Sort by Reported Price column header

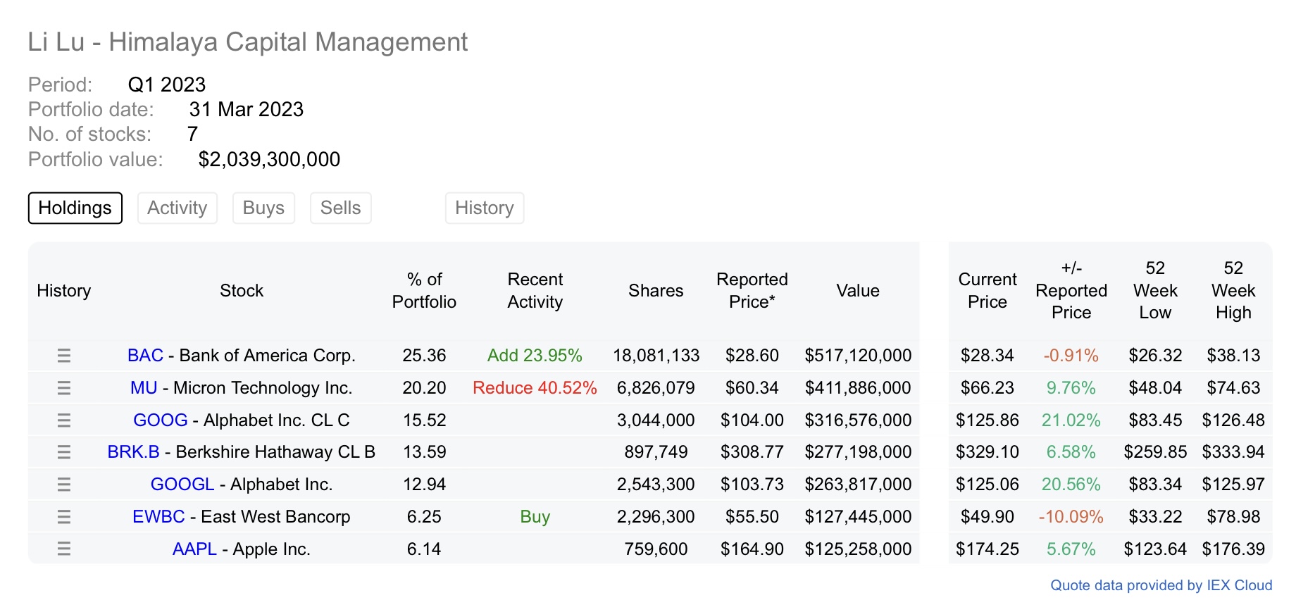pyautogui.click(x=752, y=291)
